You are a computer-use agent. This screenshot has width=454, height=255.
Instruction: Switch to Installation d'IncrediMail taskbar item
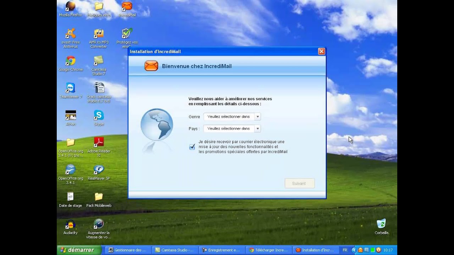(x=316, y=250)
